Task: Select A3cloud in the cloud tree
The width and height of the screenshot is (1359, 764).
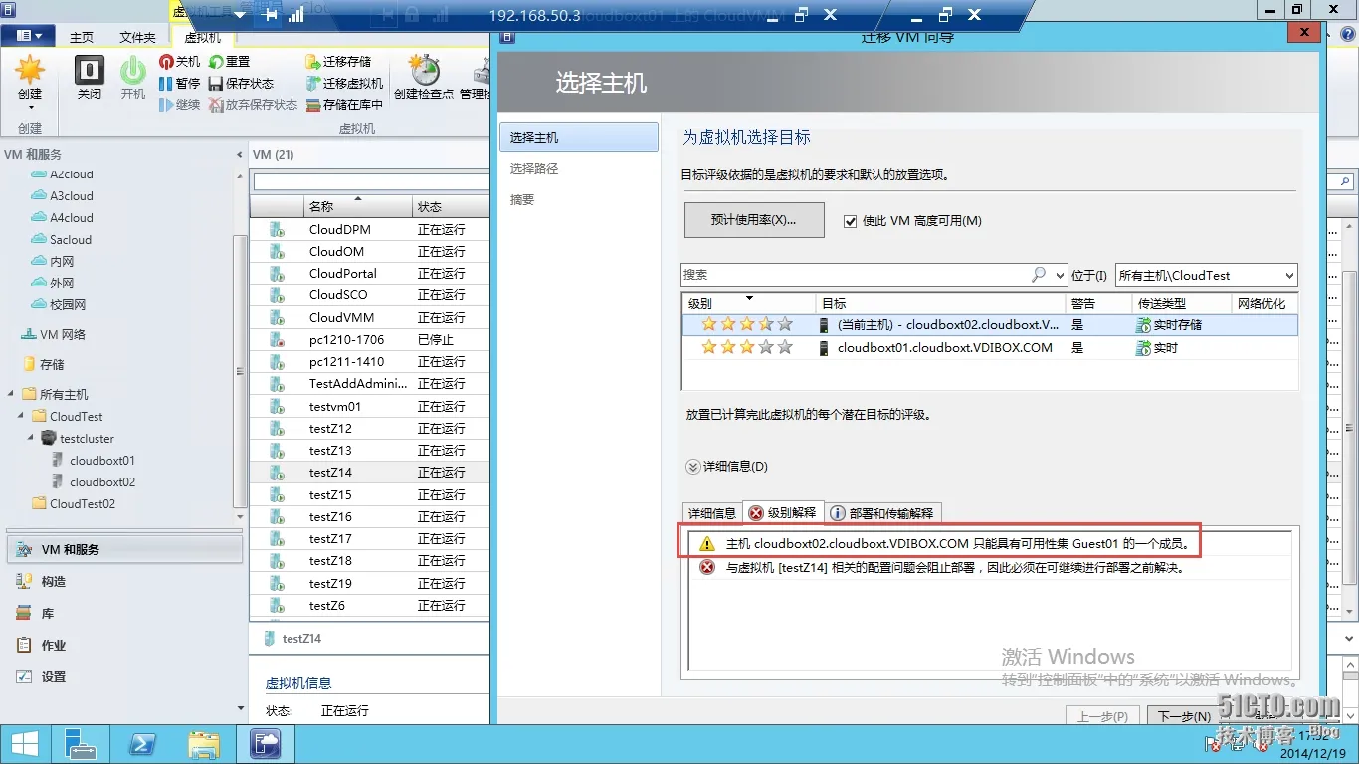Action: click(72, 196)
